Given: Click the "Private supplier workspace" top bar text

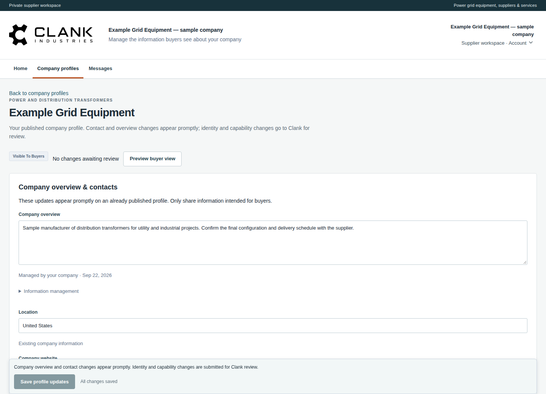Looking at the screenshot, I should point(35,5).
